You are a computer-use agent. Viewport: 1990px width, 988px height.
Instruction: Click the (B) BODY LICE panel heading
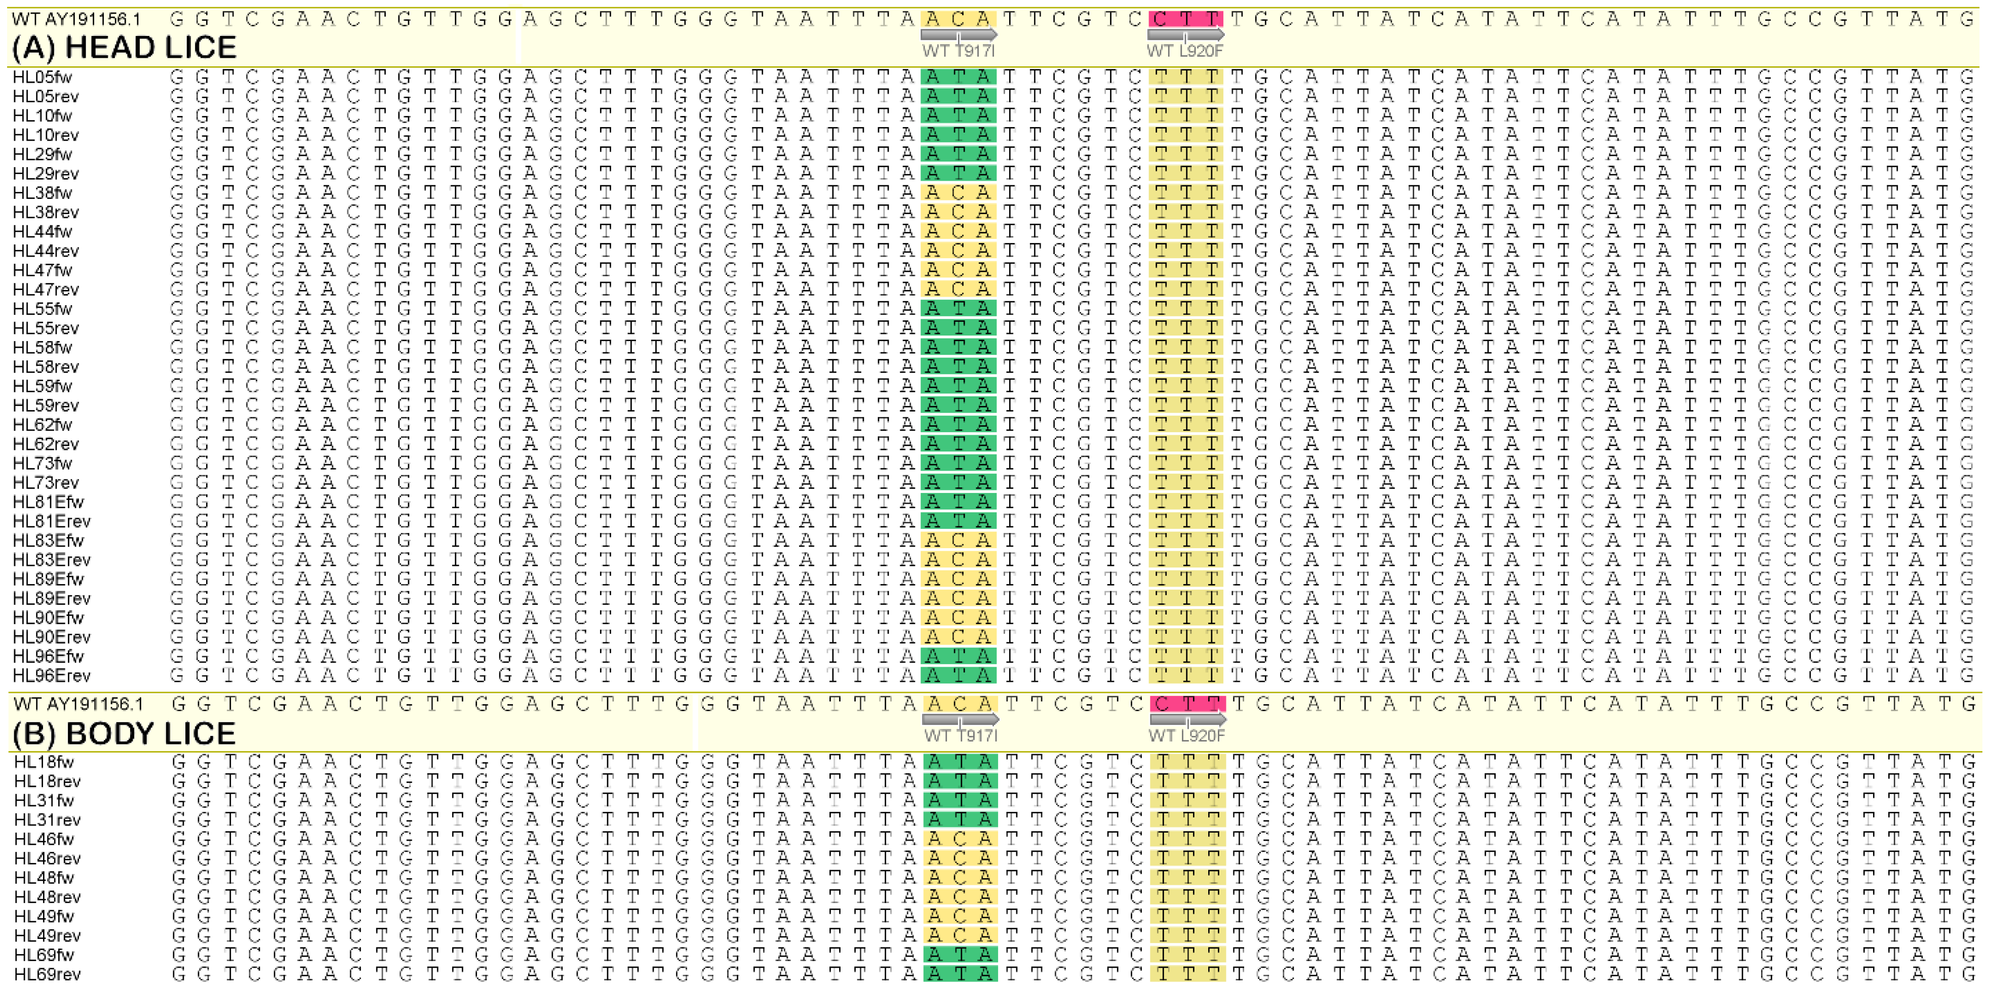[124, 733]
